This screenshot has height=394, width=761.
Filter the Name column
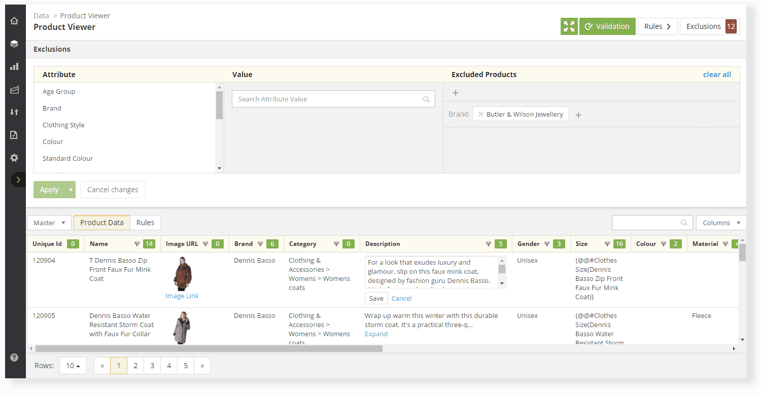(x=137, y=244)
